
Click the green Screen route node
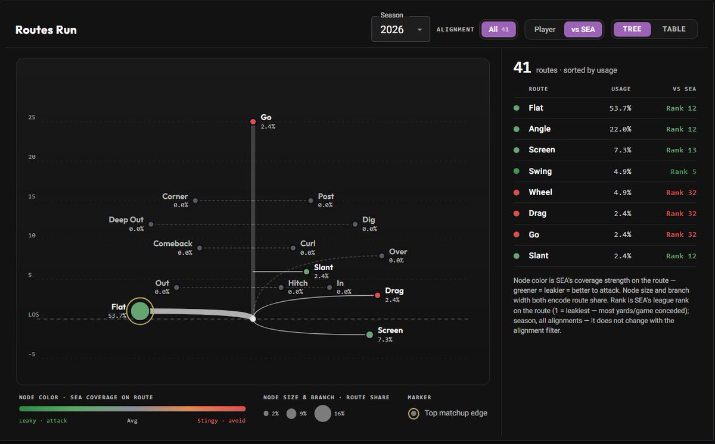[x=369, y=334]
